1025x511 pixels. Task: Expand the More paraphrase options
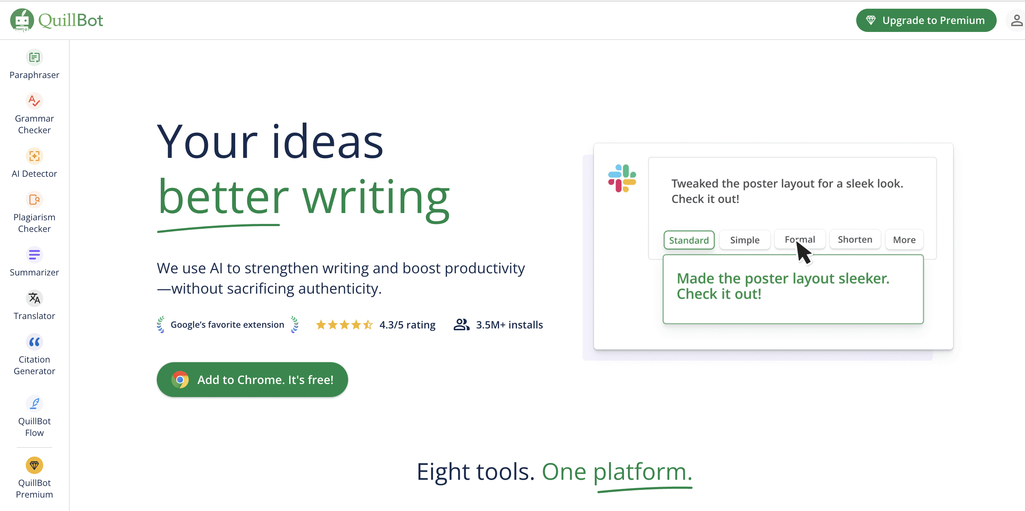(904, 240)
